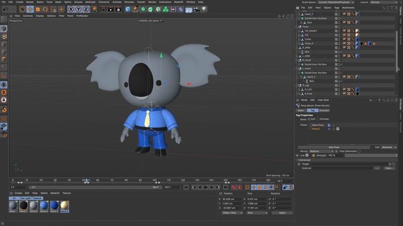Toggle the Enable Snap icon in the left sidebar

tap(4, 85)
